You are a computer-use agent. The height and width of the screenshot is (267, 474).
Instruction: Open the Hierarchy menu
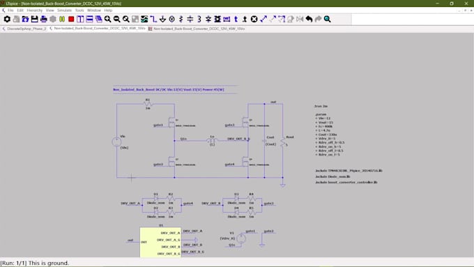coord(34,10)
